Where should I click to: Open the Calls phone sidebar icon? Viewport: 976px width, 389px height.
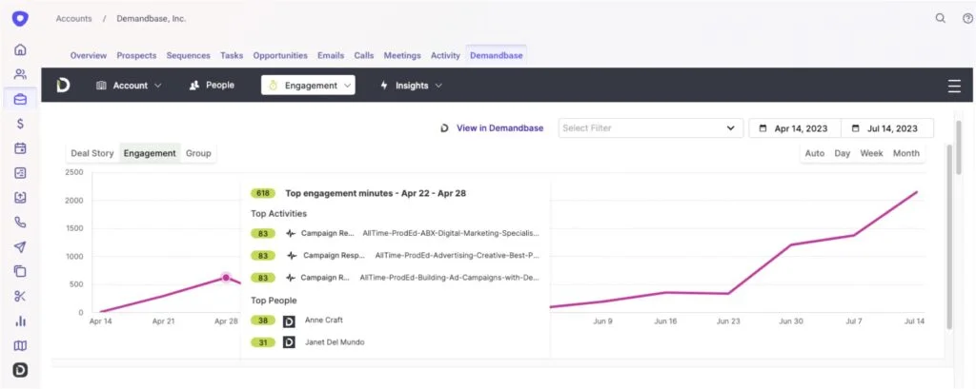click(20, 223)
